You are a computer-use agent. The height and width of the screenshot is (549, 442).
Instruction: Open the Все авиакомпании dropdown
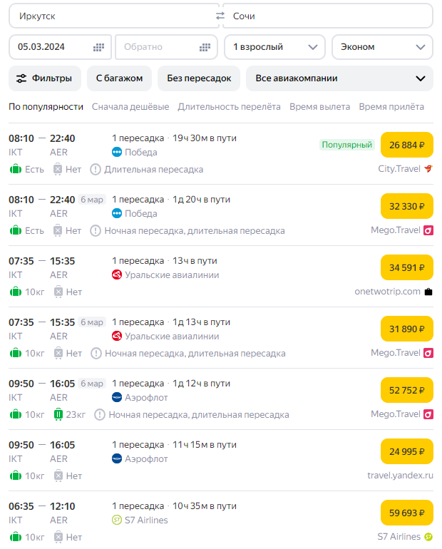click(x=339, y=78)
